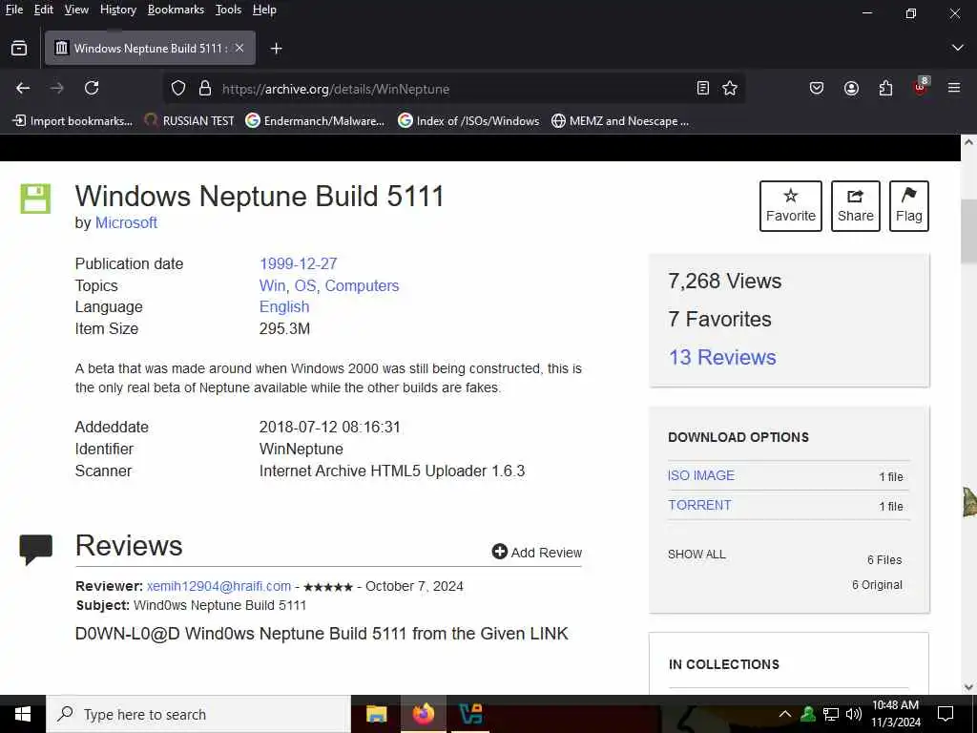This screenshot has width=977, height=733.
Task: Click the green user tray icon
Action: (x=807, y=714)
